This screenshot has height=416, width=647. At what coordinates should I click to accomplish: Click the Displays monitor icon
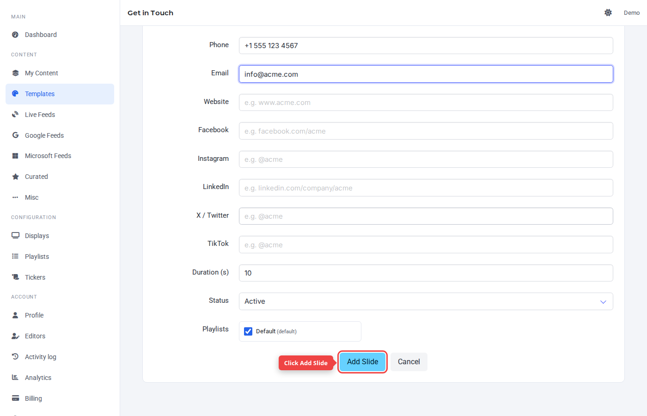pyautogui.click(x=15, y=236)
